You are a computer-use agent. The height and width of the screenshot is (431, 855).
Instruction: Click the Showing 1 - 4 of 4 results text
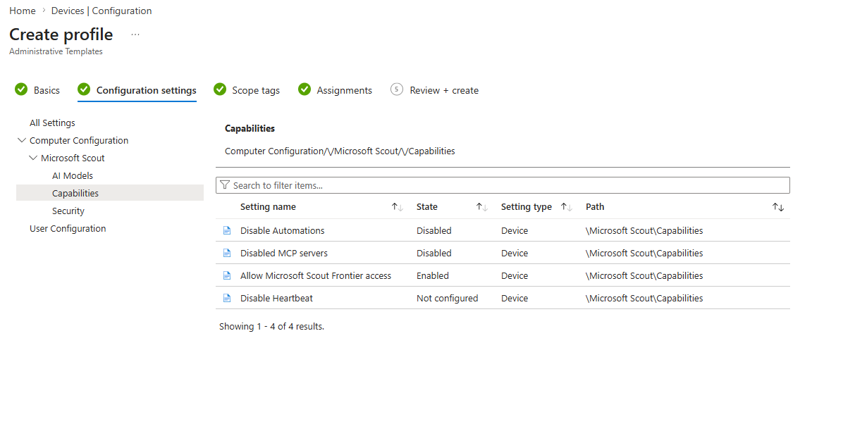point(271,326)
